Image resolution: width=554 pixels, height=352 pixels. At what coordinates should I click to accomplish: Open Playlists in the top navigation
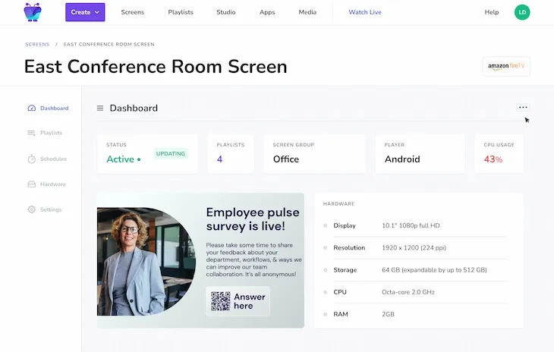point(181,12)
